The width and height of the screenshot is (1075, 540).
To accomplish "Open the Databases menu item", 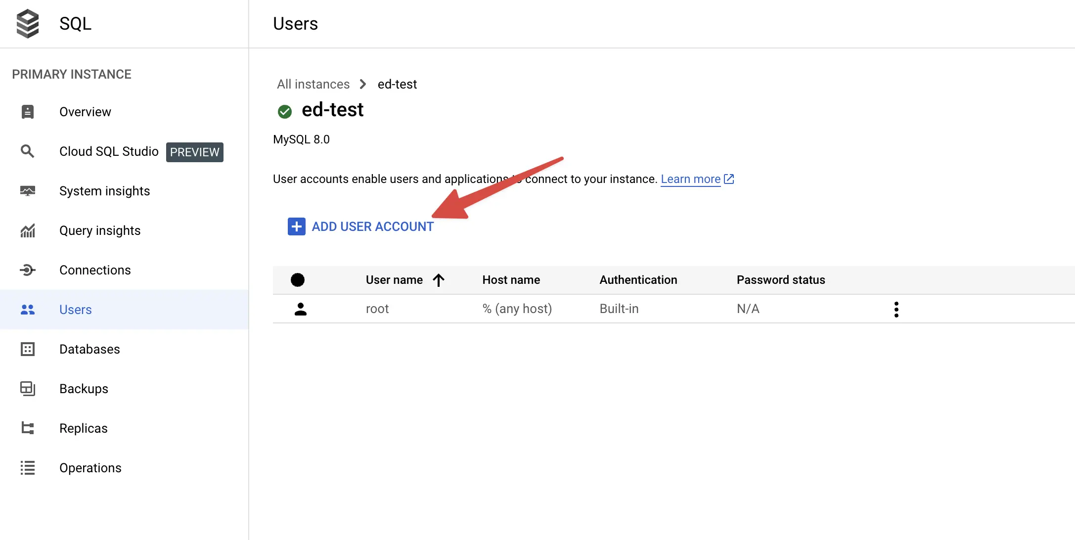I will (124, 349).
